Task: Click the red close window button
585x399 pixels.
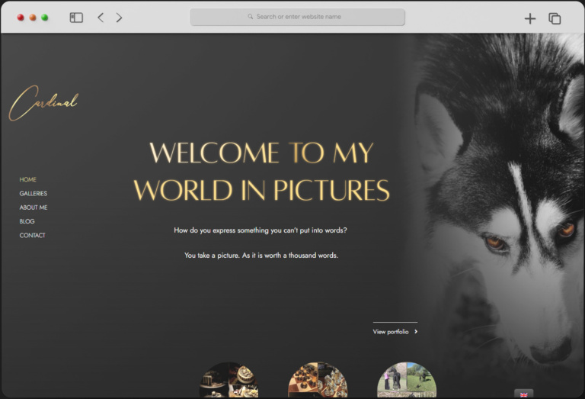Action: point(21,18)
